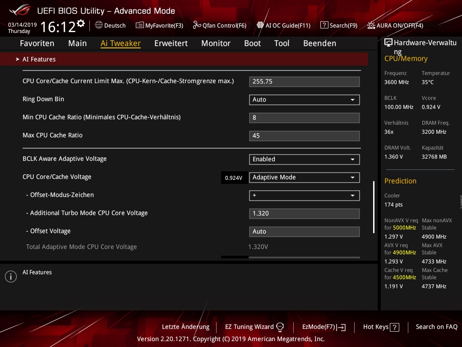Screen dimensions: 462x347
Task: Click the settings gear next to the clock
Action: (x=81, y=23)
